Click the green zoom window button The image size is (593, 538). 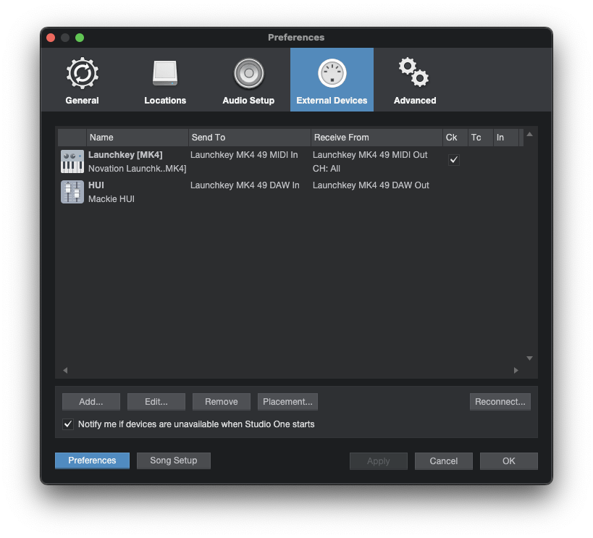[80, 38]
